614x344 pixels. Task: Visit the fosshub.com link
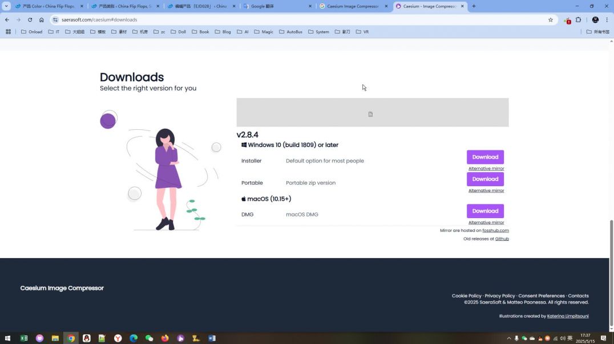pos(495,231)
